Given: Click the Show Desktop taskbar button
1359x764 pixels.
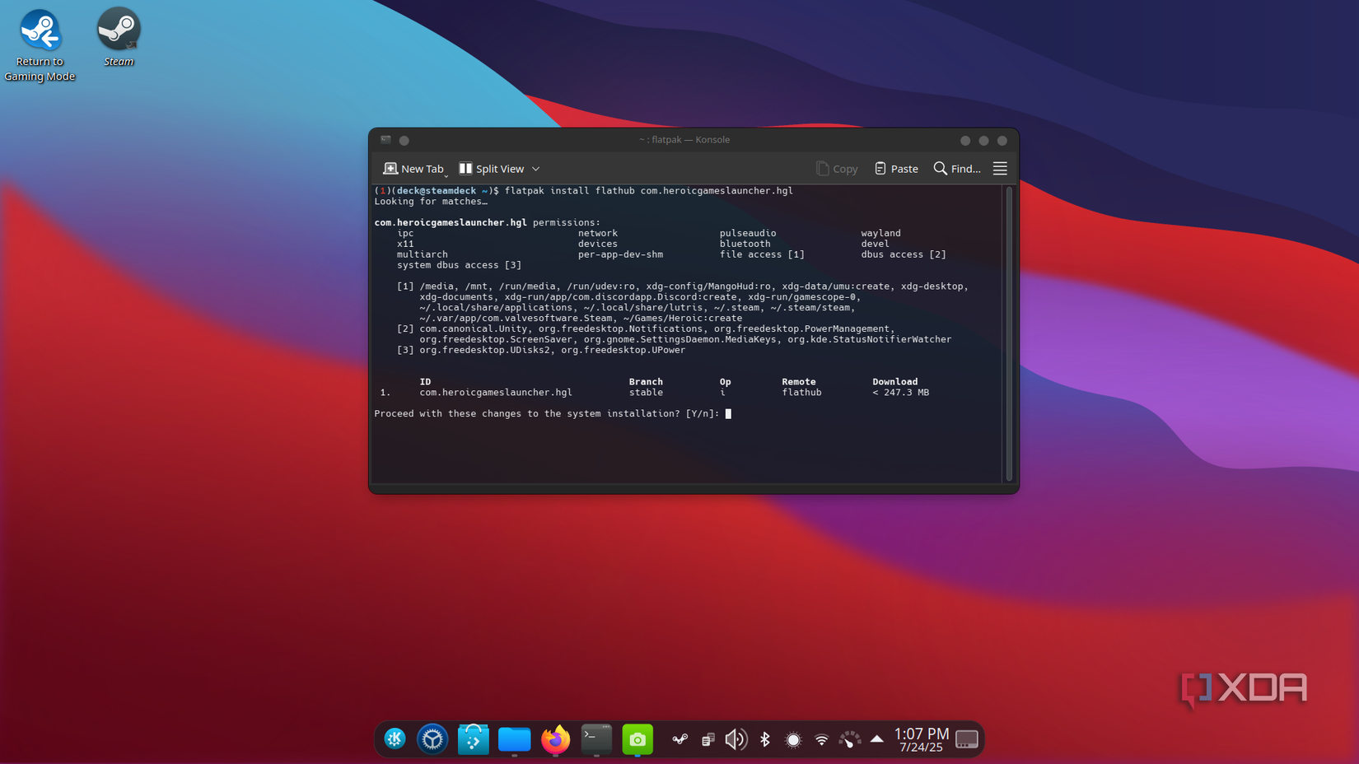Looking at the screenshot, I should coord(967,739).
